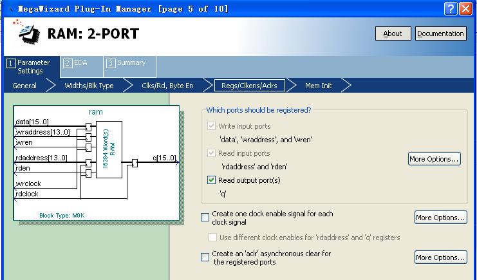Image resolution: width=477 pixels, height=280 pixels.
Task: Go to the General page step
Action: 24,86
